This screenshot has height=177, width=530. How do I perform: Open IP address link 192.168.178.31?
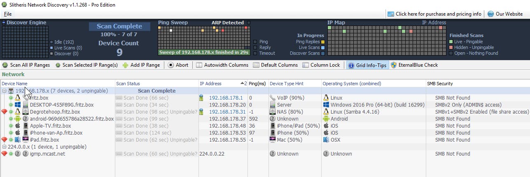227,112
